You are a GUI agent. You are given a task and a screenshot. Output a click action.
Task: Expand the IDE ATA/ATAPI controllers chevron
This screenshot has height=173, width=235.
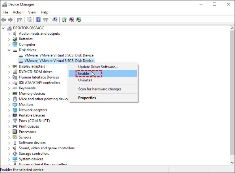click(x=9, y=83)
